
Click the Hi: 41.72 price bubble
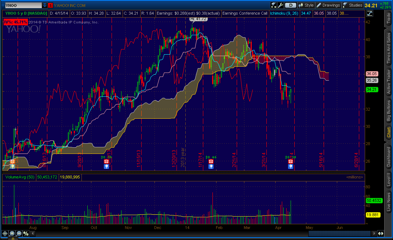(x=198, y=19)
